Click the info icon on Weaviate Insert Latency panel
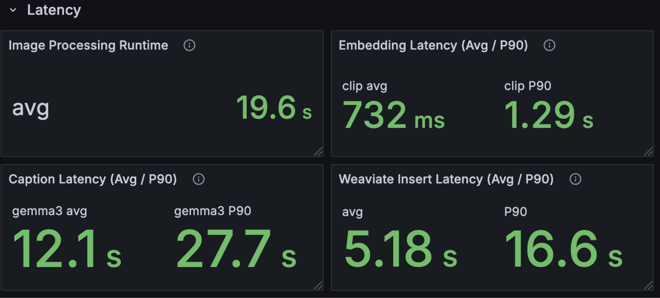Image resolution: width=660 pixels, height=298 pixels. click(575, 179)
